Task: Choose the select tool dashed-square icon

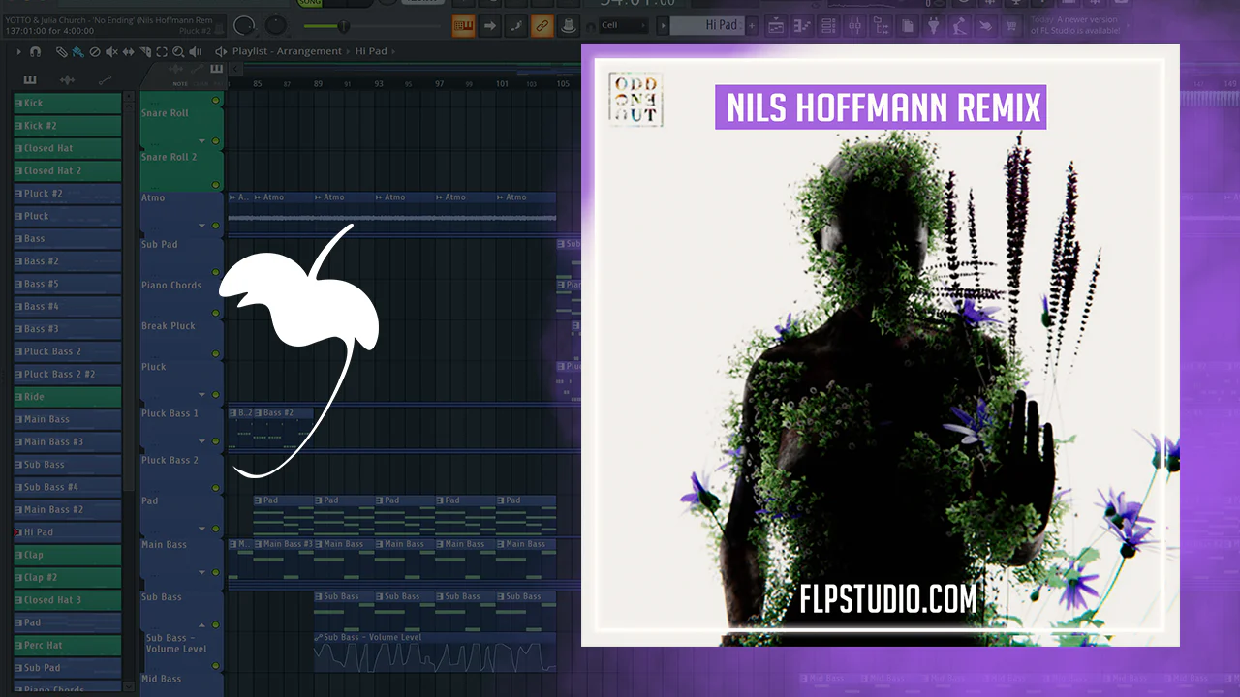Action: point(160,51)
